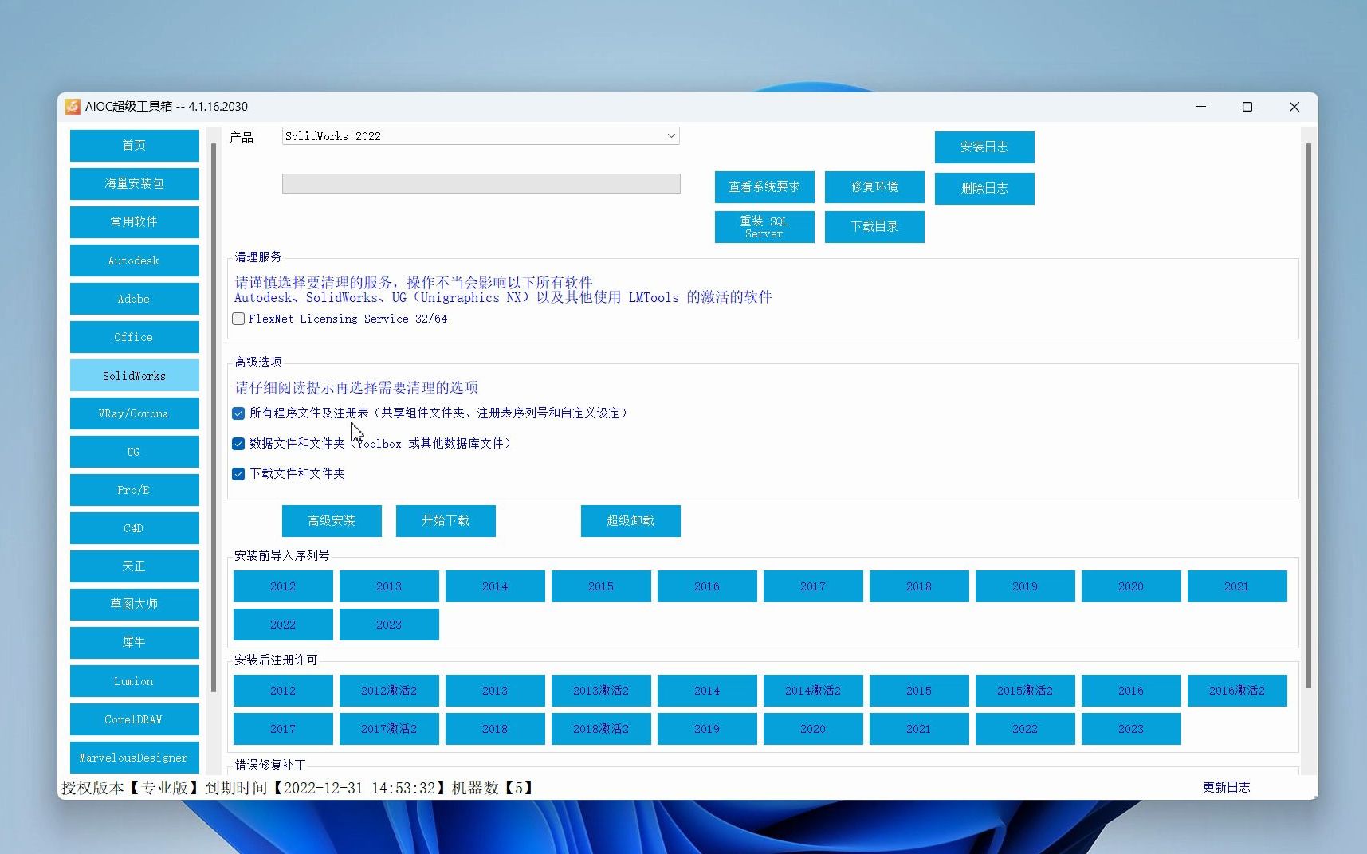Open the 海量安装包 section
The width and height of the screenshot is (1367, 854).
click(135, 184)
